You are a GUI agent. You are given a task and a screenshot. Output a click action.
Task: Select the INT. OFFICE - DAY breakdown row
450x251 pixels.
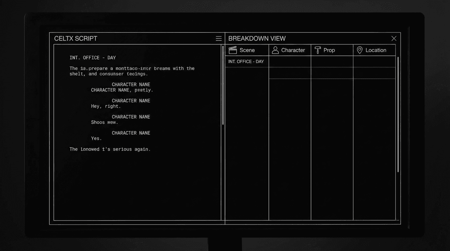tap(246, 61)
